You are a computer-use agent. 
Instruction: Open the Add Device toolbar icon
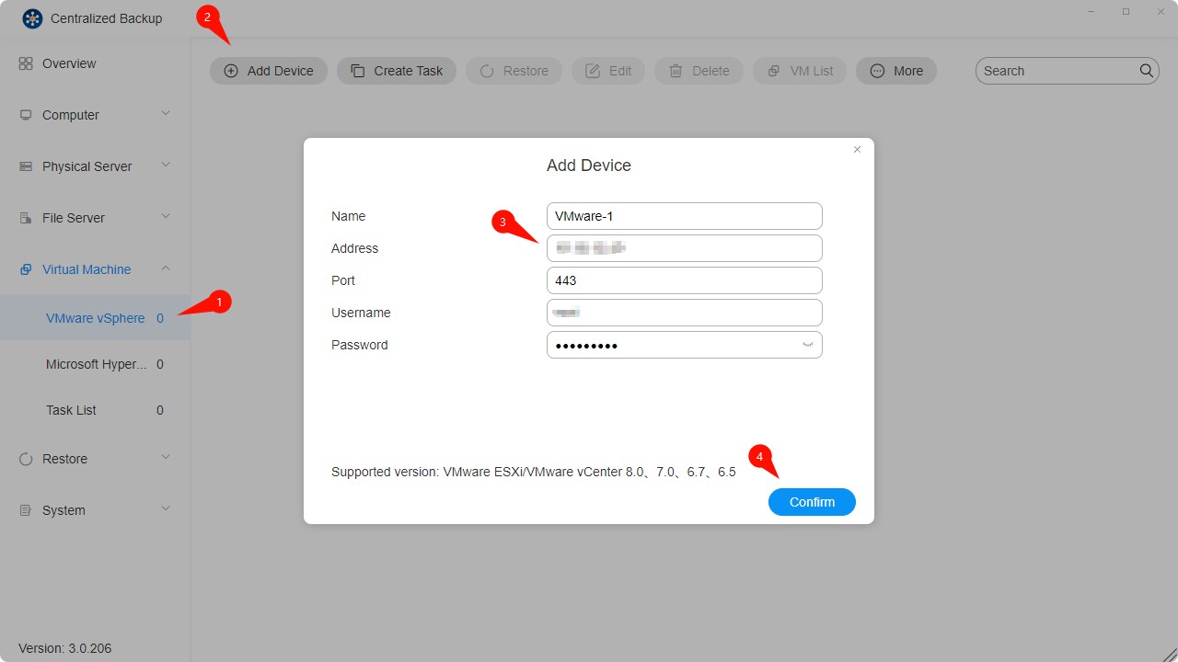231,70
